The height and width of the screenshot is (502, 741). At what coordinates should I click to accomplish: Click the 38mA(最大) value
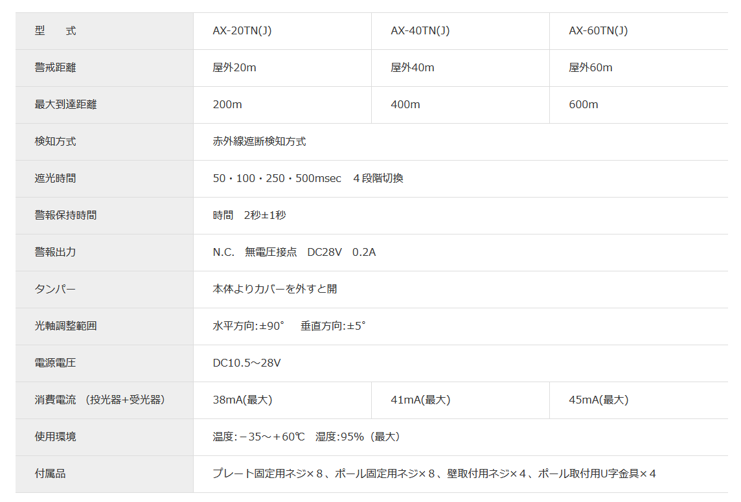242,400
